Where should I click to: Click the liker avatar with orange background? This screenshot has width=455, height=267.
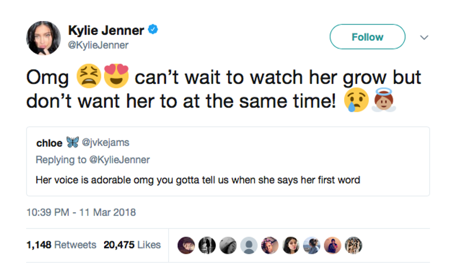(x=333, y=245)
